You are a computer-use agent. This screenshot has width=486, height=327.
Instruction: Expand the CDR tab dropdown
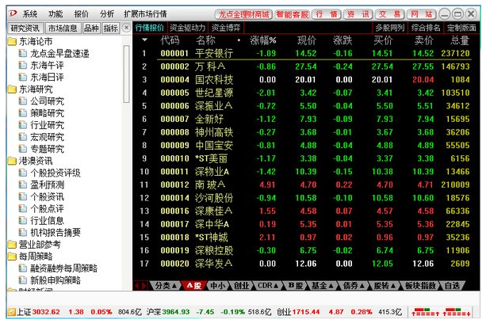click(x=276, y=286)
